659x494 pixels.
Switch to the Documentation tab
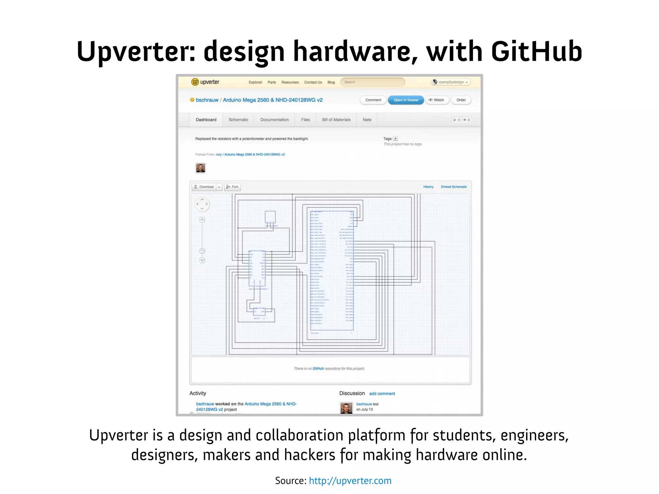(274, 120)
